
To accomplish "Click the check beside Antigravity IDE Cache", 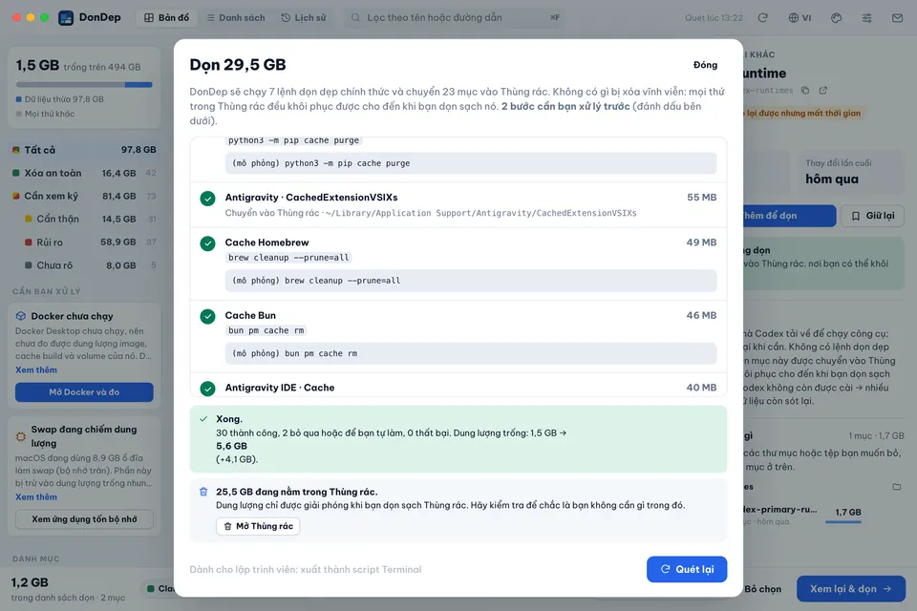I will (x=207, y=389).
